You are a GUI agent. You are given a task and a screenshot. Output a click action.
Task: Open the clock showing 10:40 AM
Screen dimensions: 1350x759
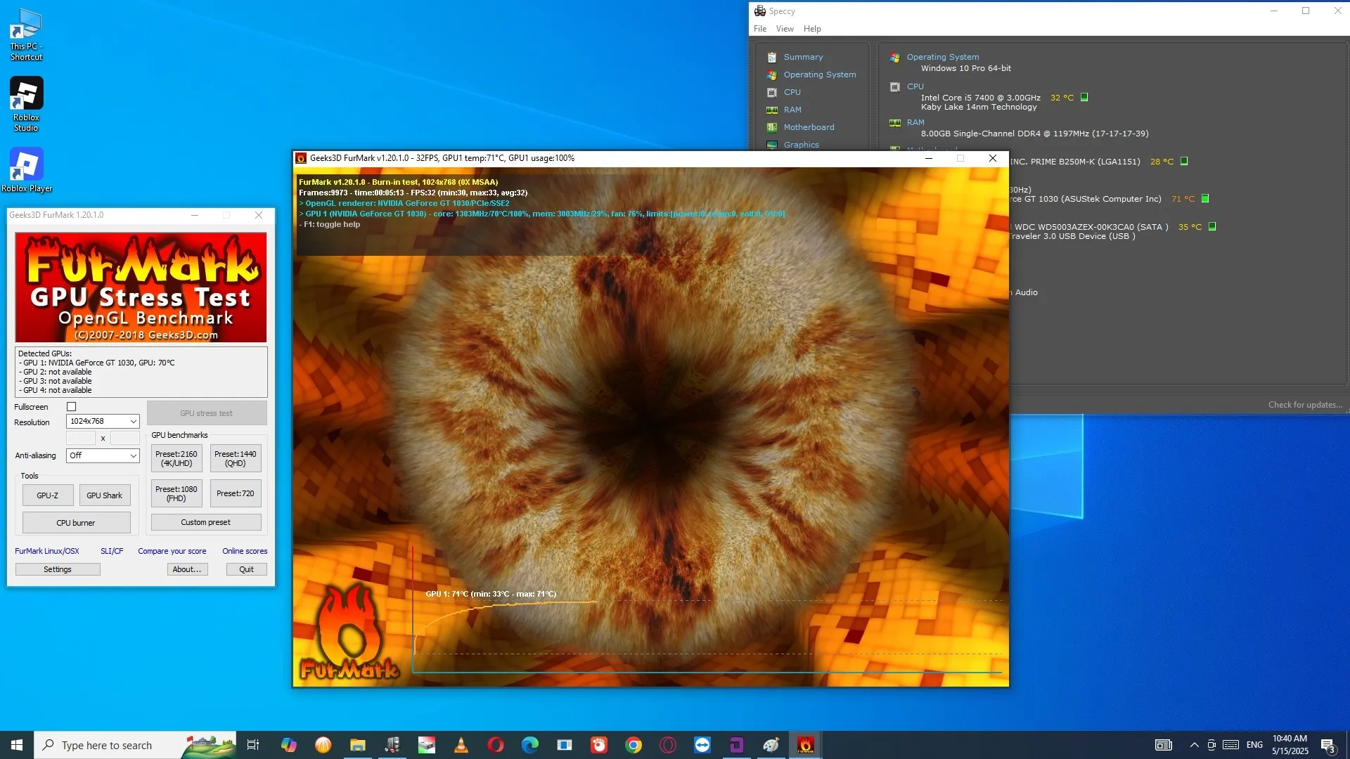[x=1290, y=745]
